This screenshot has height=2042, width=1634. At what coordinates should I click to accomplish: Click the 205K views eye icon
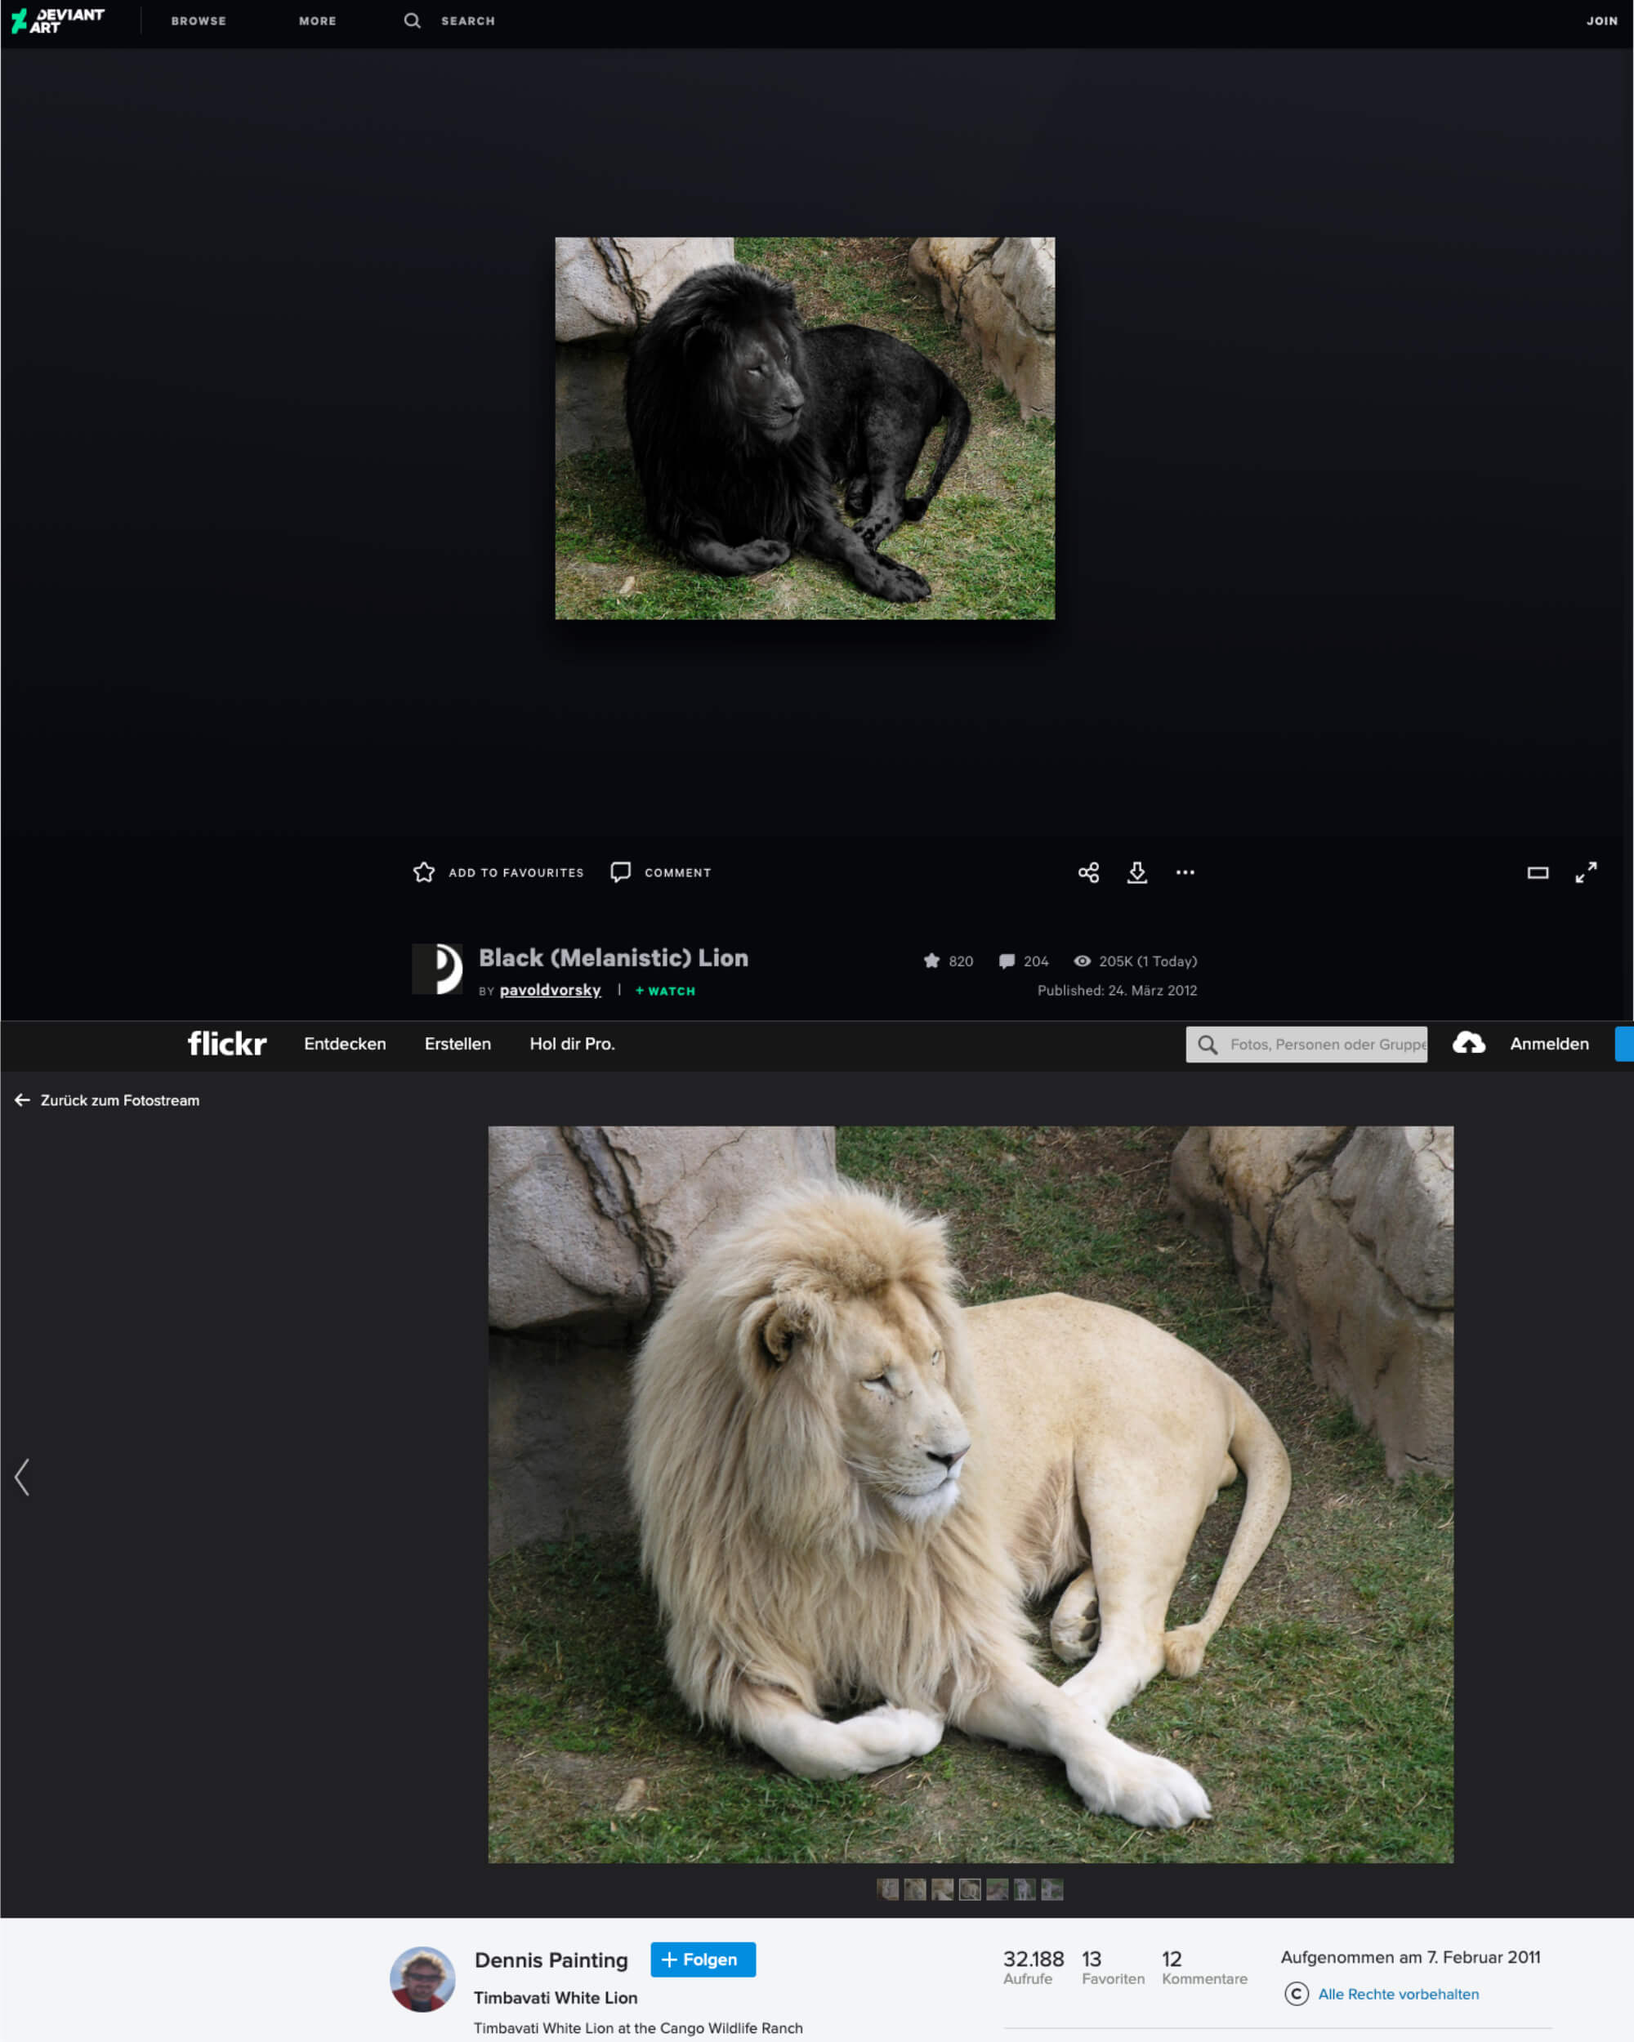pyautogui.click(x=1082, y=961)
